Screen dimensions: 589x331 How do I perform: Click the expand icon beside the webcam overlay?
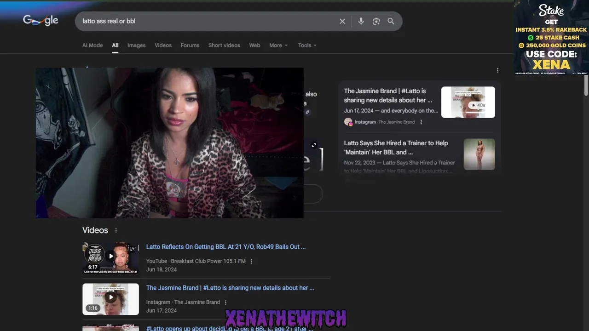click(314, 145)
